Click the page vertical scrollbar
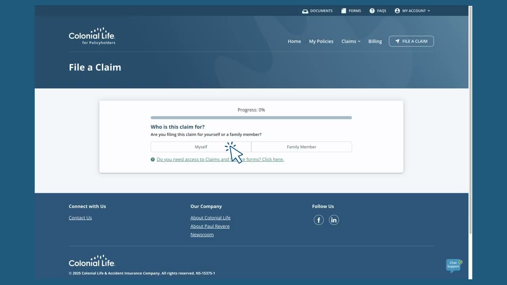This screenshot has height=285, width=507. point(470,120)
